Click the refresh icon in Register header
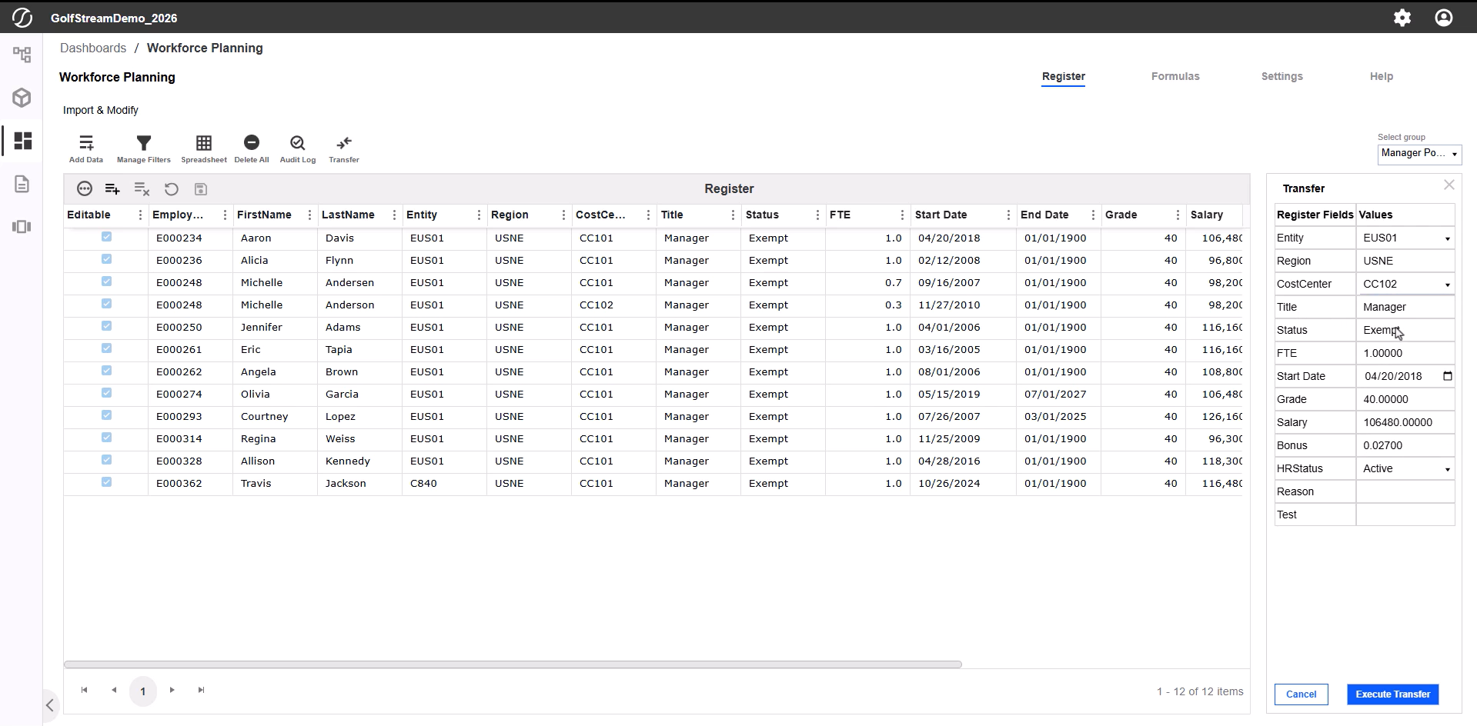 (x=172, y=189)
